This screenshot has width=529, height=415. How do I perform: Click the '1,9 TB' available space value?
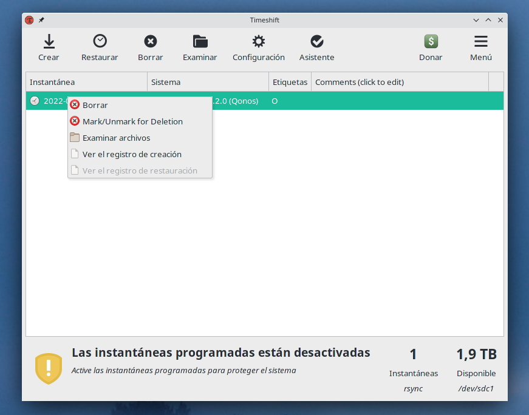point(476,354)
